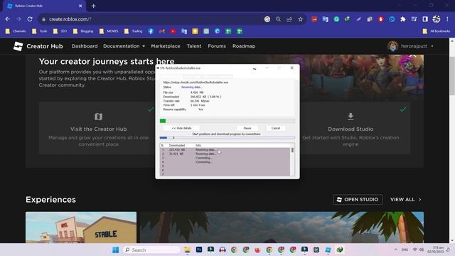Reload the page with the refresh icon
The width and height of the screenshot is (455, 256).
(x=30, y=19)
